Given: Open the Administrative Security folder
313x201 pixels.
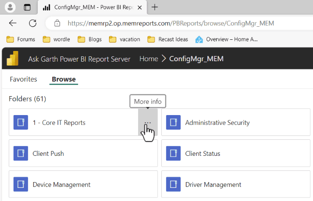Looking at the screenshot, I should pyautogui.click(x=236, y=122).
